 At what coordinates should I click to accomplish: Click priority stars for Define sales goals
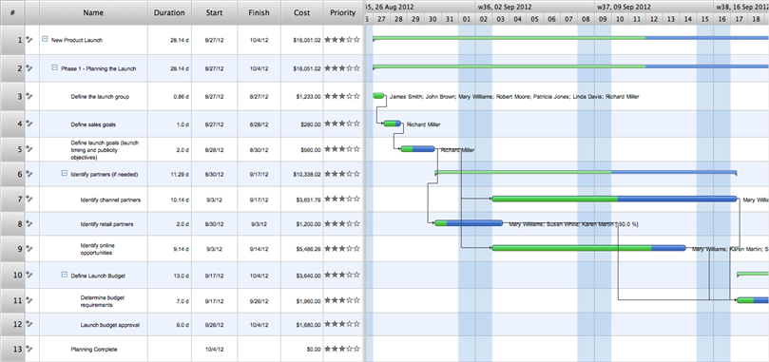tap(342, 124)
